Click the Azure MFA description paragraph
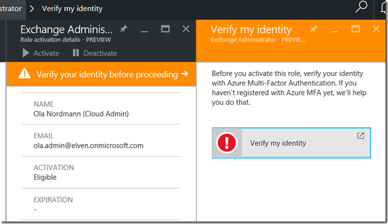The image size is (388, 224). [289, 87]
